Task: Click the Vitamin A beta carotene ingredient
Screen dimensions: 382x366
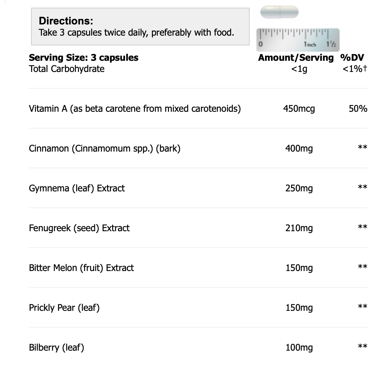Action: (x=135, y=109)
